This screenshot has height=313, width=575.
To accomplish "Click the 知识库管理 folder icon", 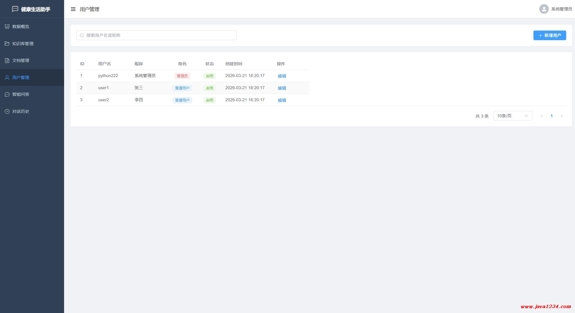I will tap(7, 43).
